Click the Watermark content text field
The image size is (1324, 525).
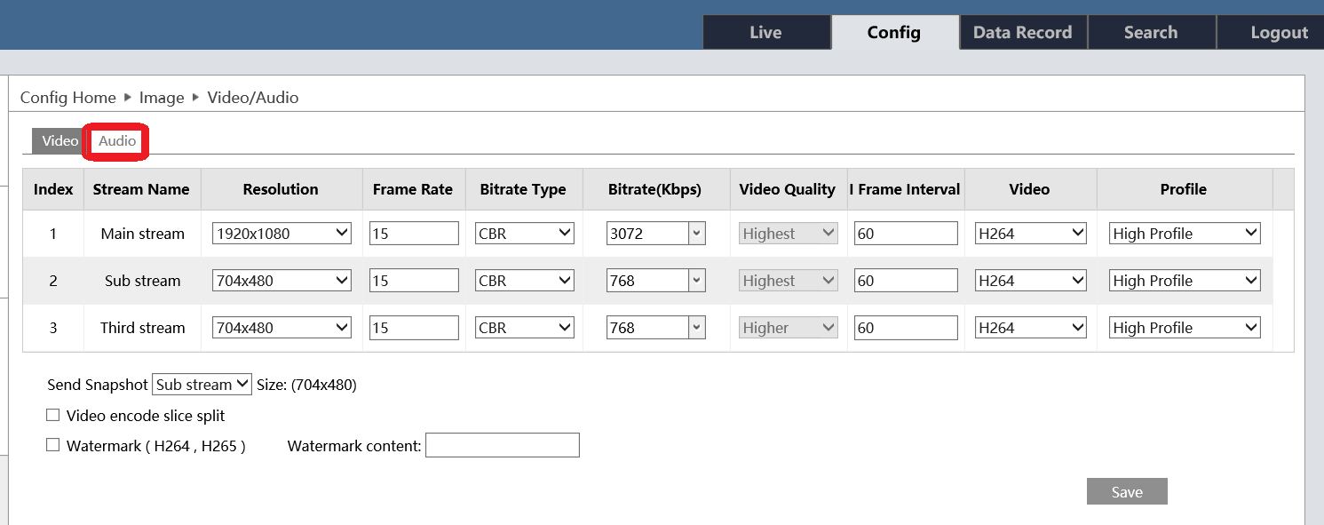[x=502, y=446]
